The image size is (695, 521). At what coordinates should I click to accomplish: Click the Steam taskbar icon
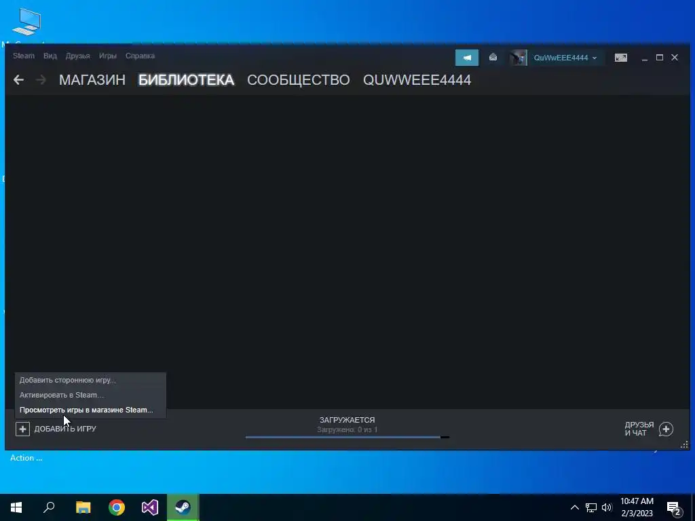click(183, 507)
